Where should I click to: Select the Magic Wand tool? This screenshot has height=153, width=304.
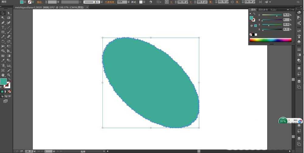coord(3,18)
